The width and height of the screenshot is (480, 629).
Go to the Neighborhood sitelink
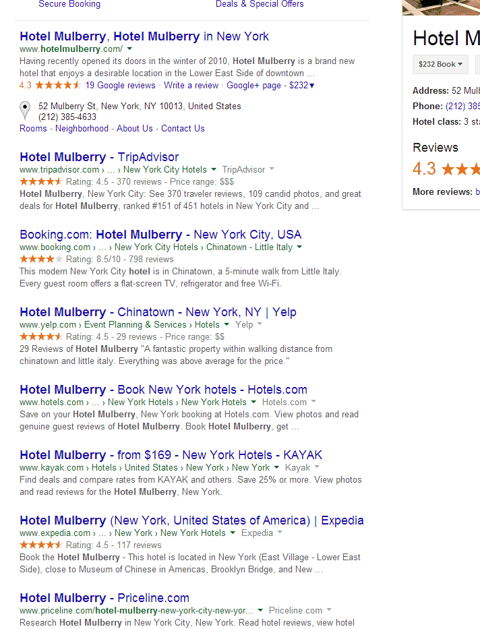pyautogui.click(x=82, y=128)
